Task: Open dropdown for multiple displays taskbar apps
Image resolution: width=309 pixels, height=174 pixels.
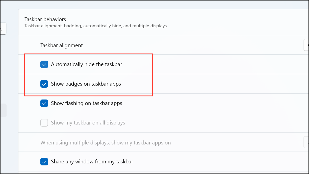Action: pyautogui.click(x=307, y=142)
